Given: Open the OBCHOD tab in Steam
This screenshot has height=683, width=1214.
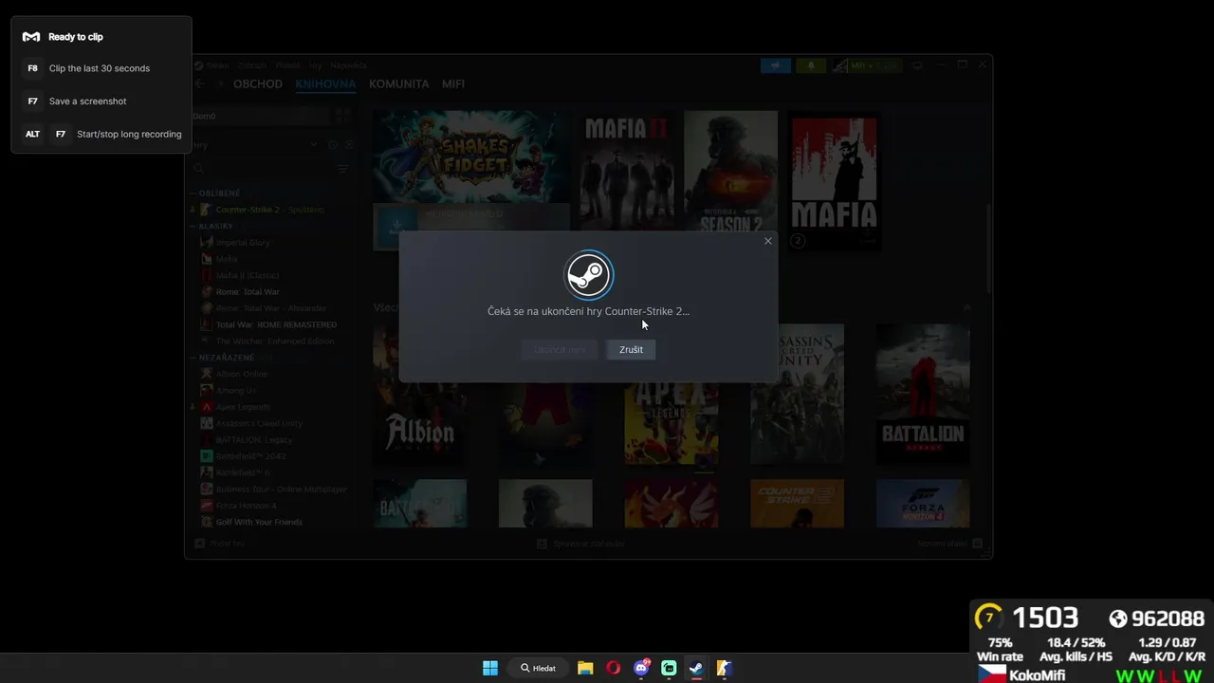Looking at the screenshot, I should point(258,83).
